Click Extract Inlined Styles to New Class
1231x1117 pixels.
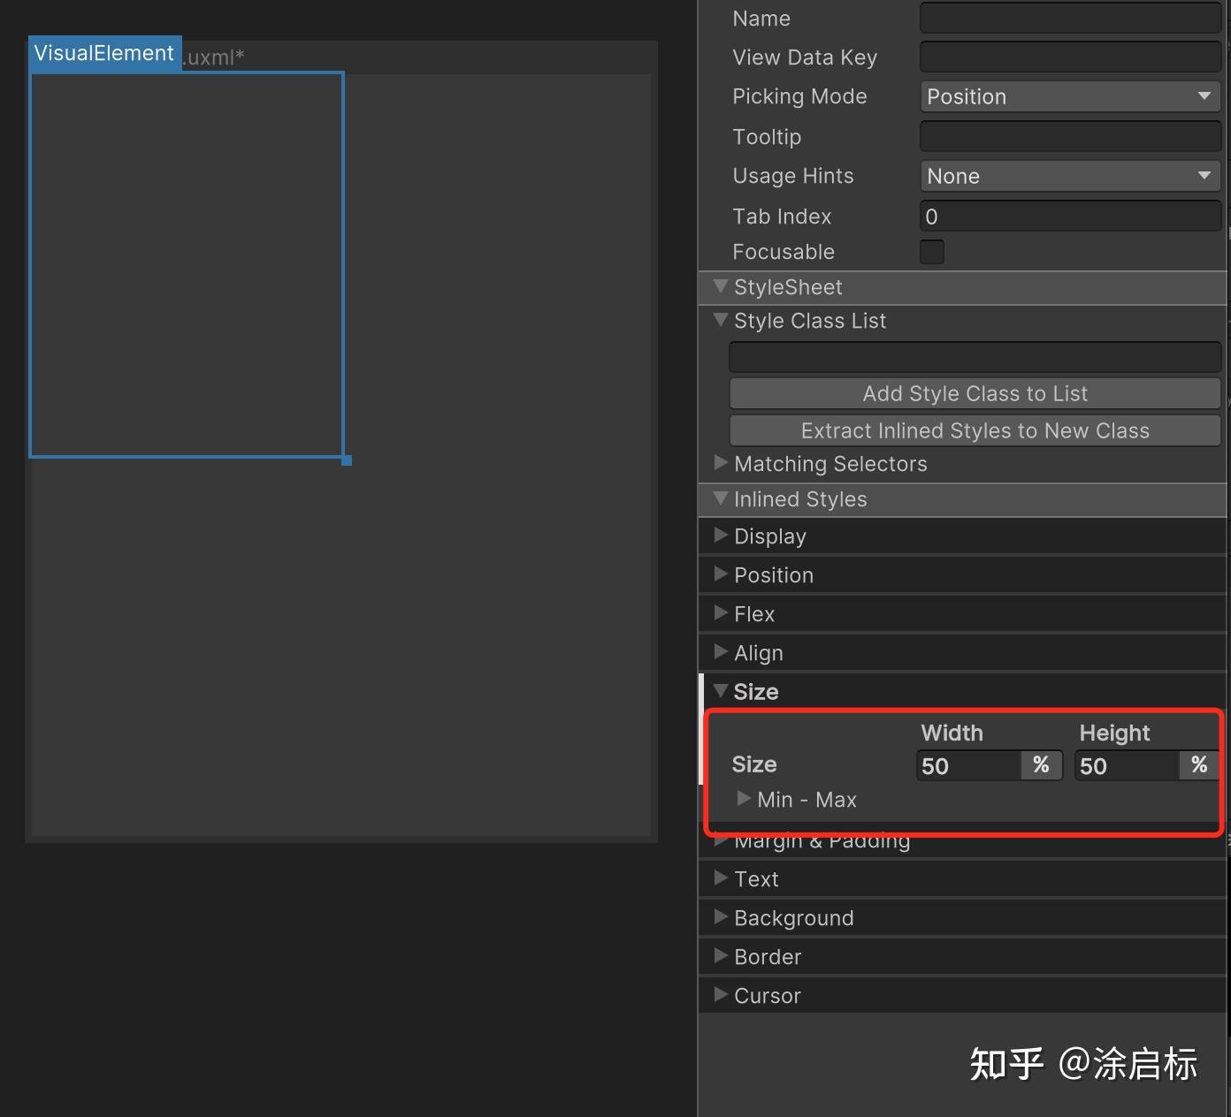[x=975, y=430]
